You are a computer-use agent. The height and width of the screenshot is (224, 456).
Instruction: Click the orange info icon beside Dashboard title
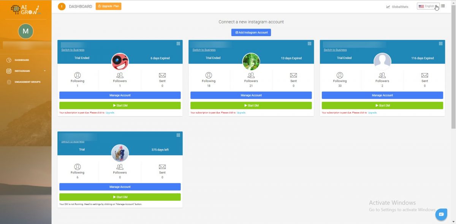[x=62, y=6]
